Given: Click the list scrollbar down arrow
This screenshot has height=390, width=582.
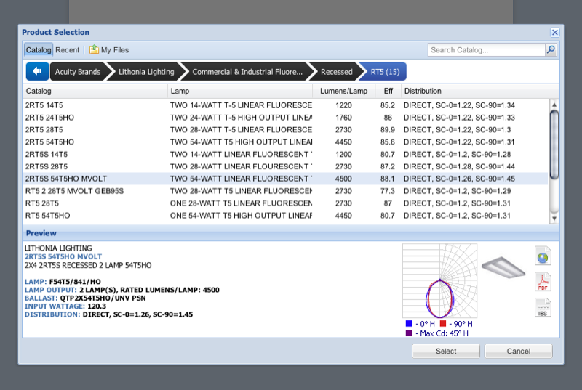Looking at the screenshot, I should [554, 219].
